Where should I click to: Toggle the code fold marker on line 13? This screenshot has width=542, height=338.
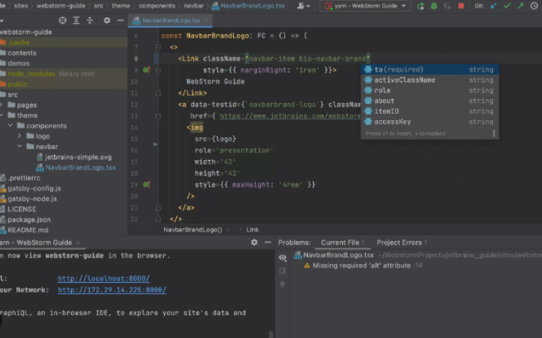158,116
